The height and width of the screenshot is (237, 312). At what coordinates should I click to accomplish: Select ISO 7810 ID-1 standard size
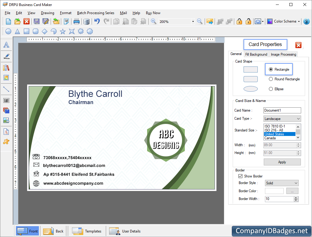click(279, 126)
